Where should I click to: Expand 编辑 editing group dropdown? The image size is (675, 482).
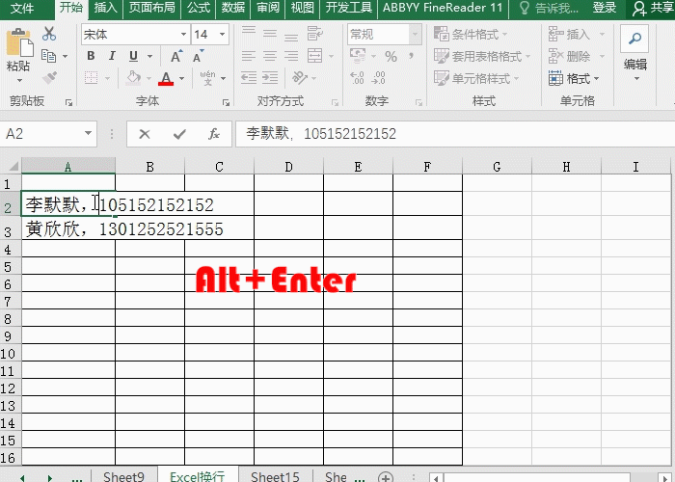[636, 79]
